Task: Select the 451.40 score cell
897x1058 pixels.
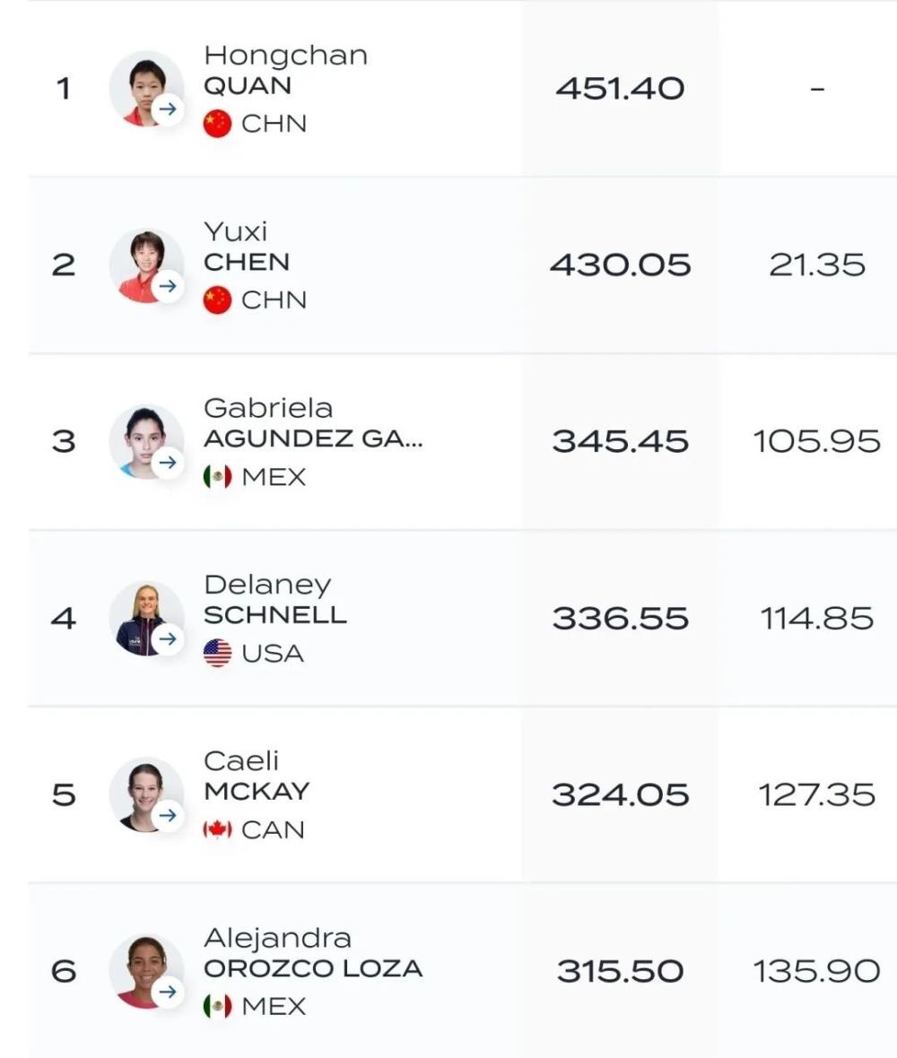Action: point(620,88)
